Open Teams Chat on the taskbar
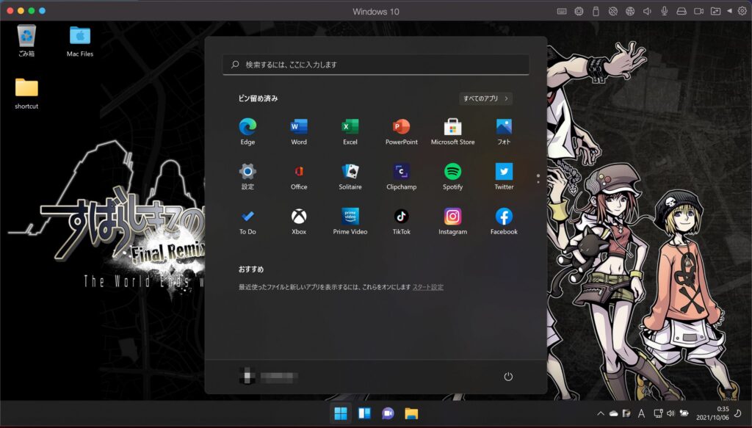The image size is (752, 428). pyautogui.click(x=388, y=413)
